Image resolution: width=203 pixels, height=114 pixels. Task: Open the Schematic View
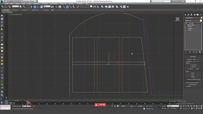pyautogui.click(x=113, y=7)
